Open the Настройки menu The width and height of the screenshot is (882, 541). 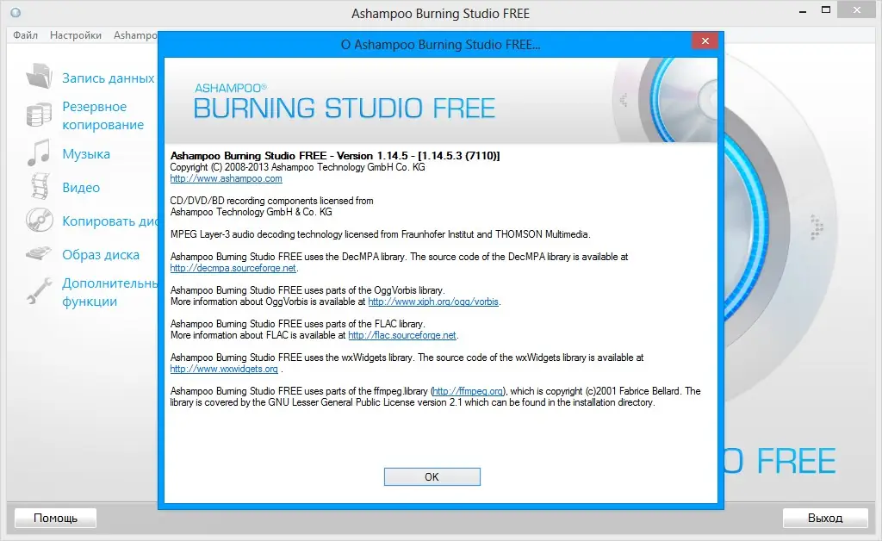(x=76, y=34)
